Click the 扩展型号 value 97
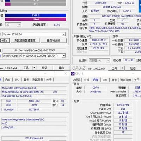The image size is (141, 141). coord(123,24)
